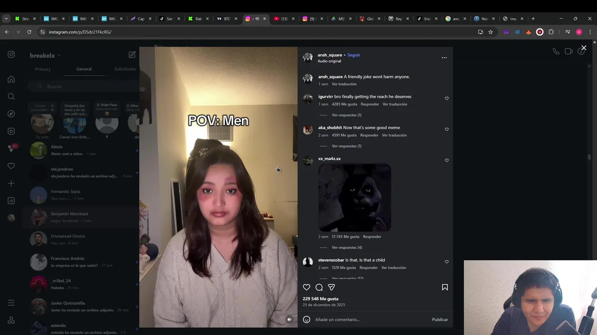Switch to the Solicitudes tab
Image resolution: width=597 pixels, height=335 pixels.
click(125, 69)
